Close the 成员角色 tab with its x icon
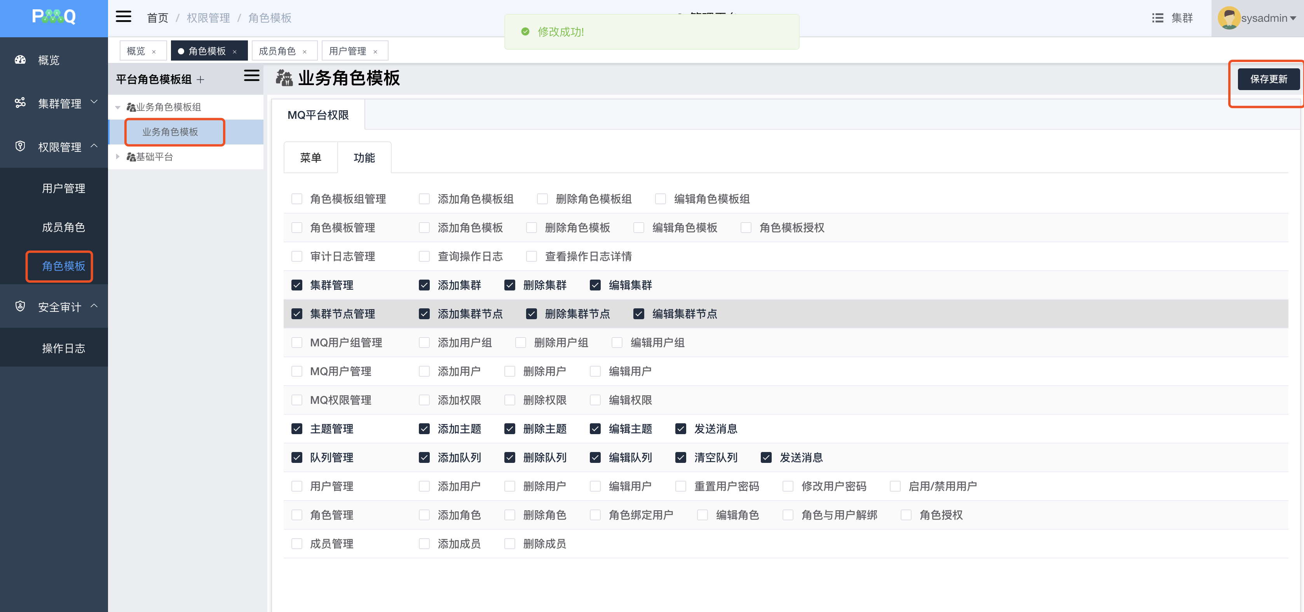The height and width of the screenshot is (612, 1304). pyautogui.click(x=305, y=52)
